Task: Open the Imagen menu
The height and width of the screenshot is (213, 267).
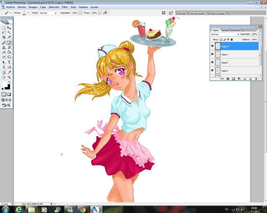Action: click(33, 7)
